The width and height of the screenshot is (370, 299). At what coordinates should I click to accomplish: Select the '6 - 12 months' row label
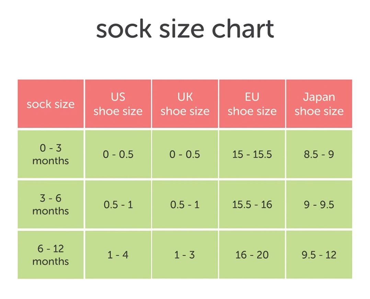pos(51,255)
